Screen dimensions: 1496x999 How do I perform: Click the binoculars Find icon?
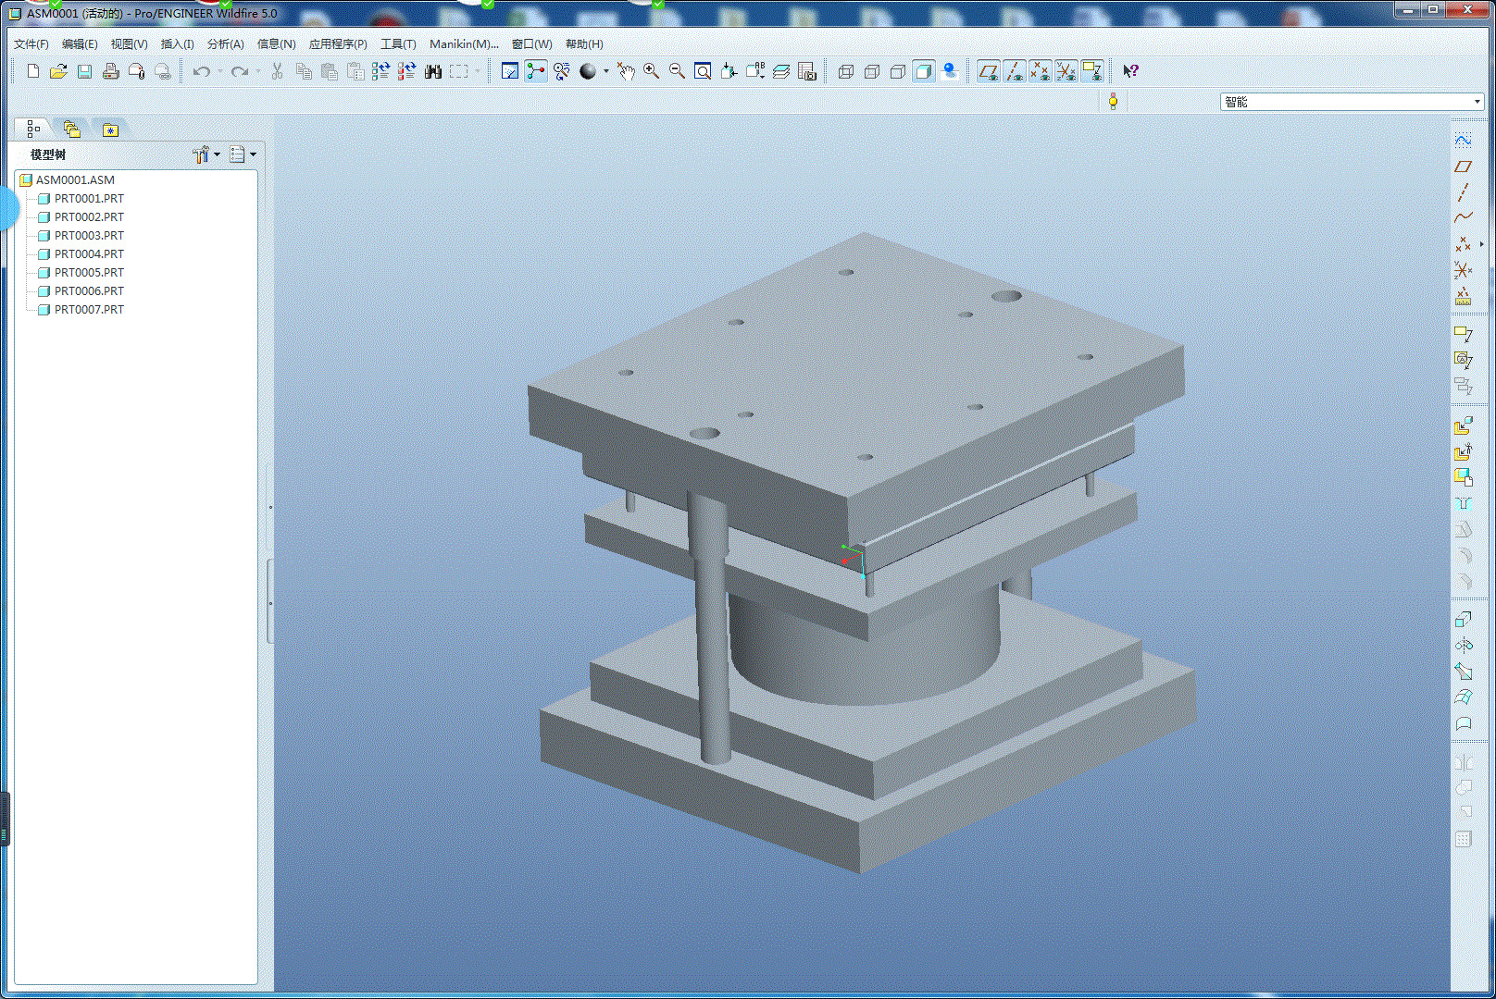[x=432, y=71]
